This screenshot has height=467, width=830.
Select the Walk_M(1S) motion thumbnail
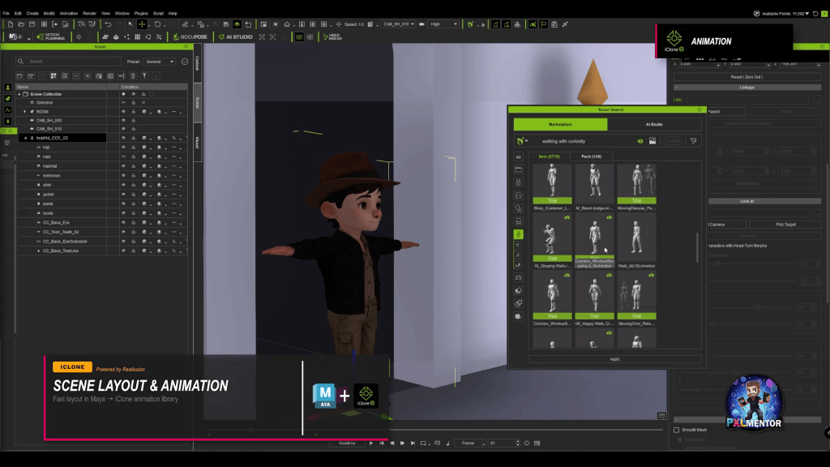point(637,239)
